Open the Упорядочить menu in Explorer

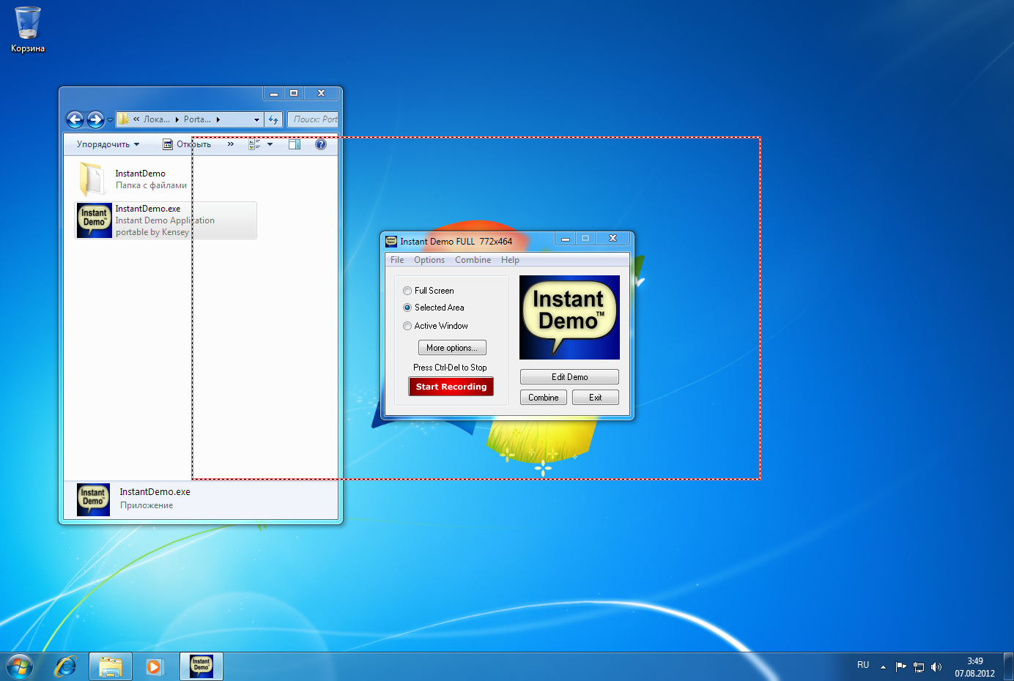[108, 144]
